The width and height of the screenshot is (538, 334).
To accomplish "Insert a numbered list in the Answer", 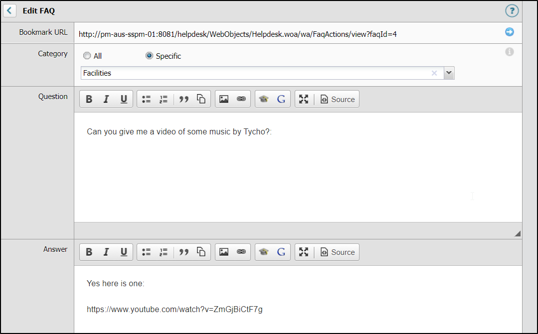I will point(163,252).
